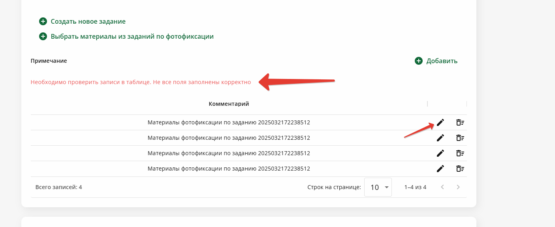
Task: Click the 'Всего записей: 4' text
Action: click(x=59, y=187)
